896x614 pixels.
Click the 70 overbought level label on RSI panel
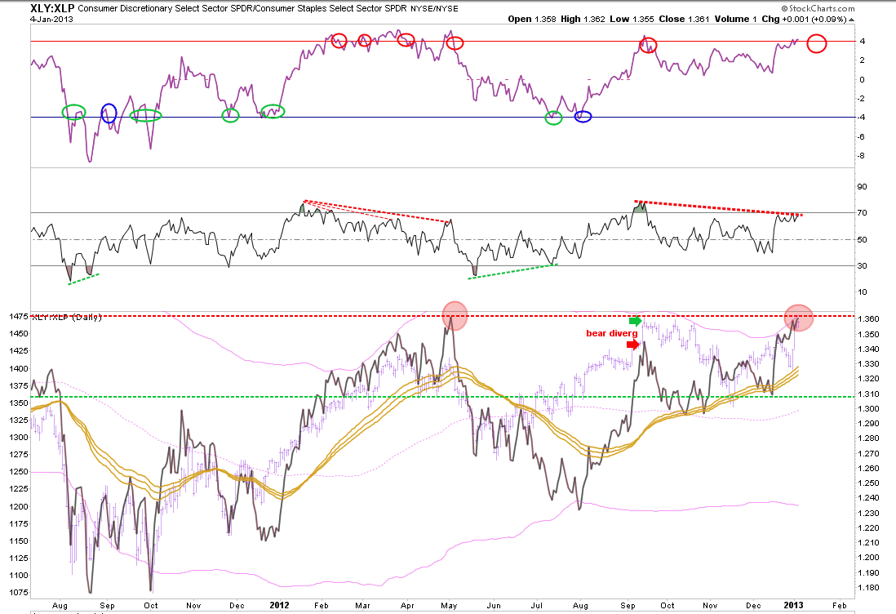[x=862, y=212]
